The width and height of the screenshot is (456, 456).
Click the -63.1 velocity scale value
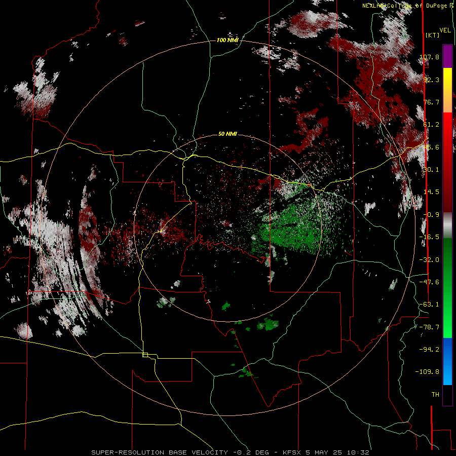pos(429,305)
